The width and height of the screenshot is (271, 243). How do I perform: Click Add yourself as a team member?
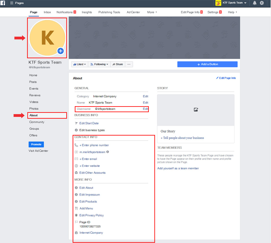coord(178,168)
